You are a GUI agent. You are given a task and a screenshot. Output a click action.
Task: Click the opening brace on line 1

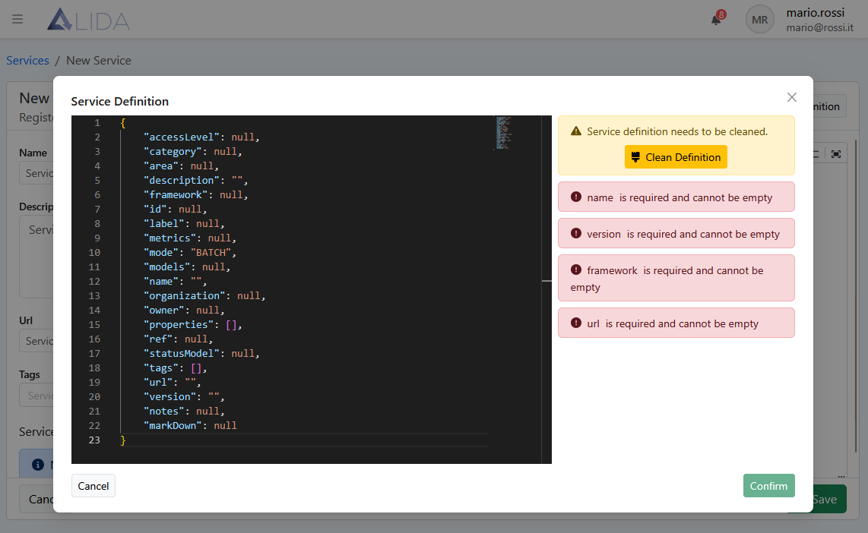point(123,123)
